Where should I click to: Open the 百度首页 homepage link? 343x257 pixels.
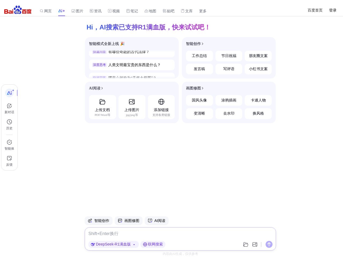[315, 10]
